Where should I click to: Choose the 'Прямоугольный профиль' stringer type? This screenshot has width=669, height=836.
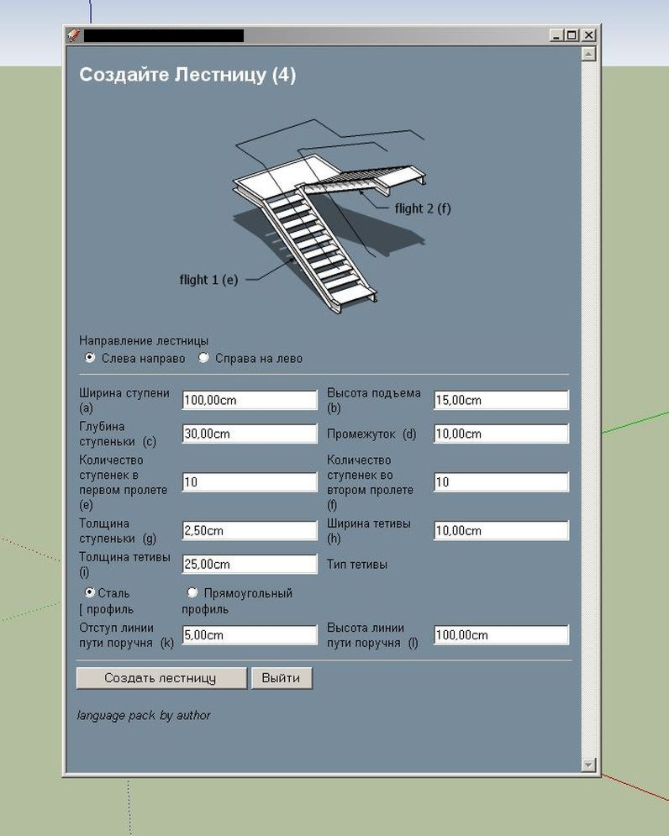coord(192,592)
